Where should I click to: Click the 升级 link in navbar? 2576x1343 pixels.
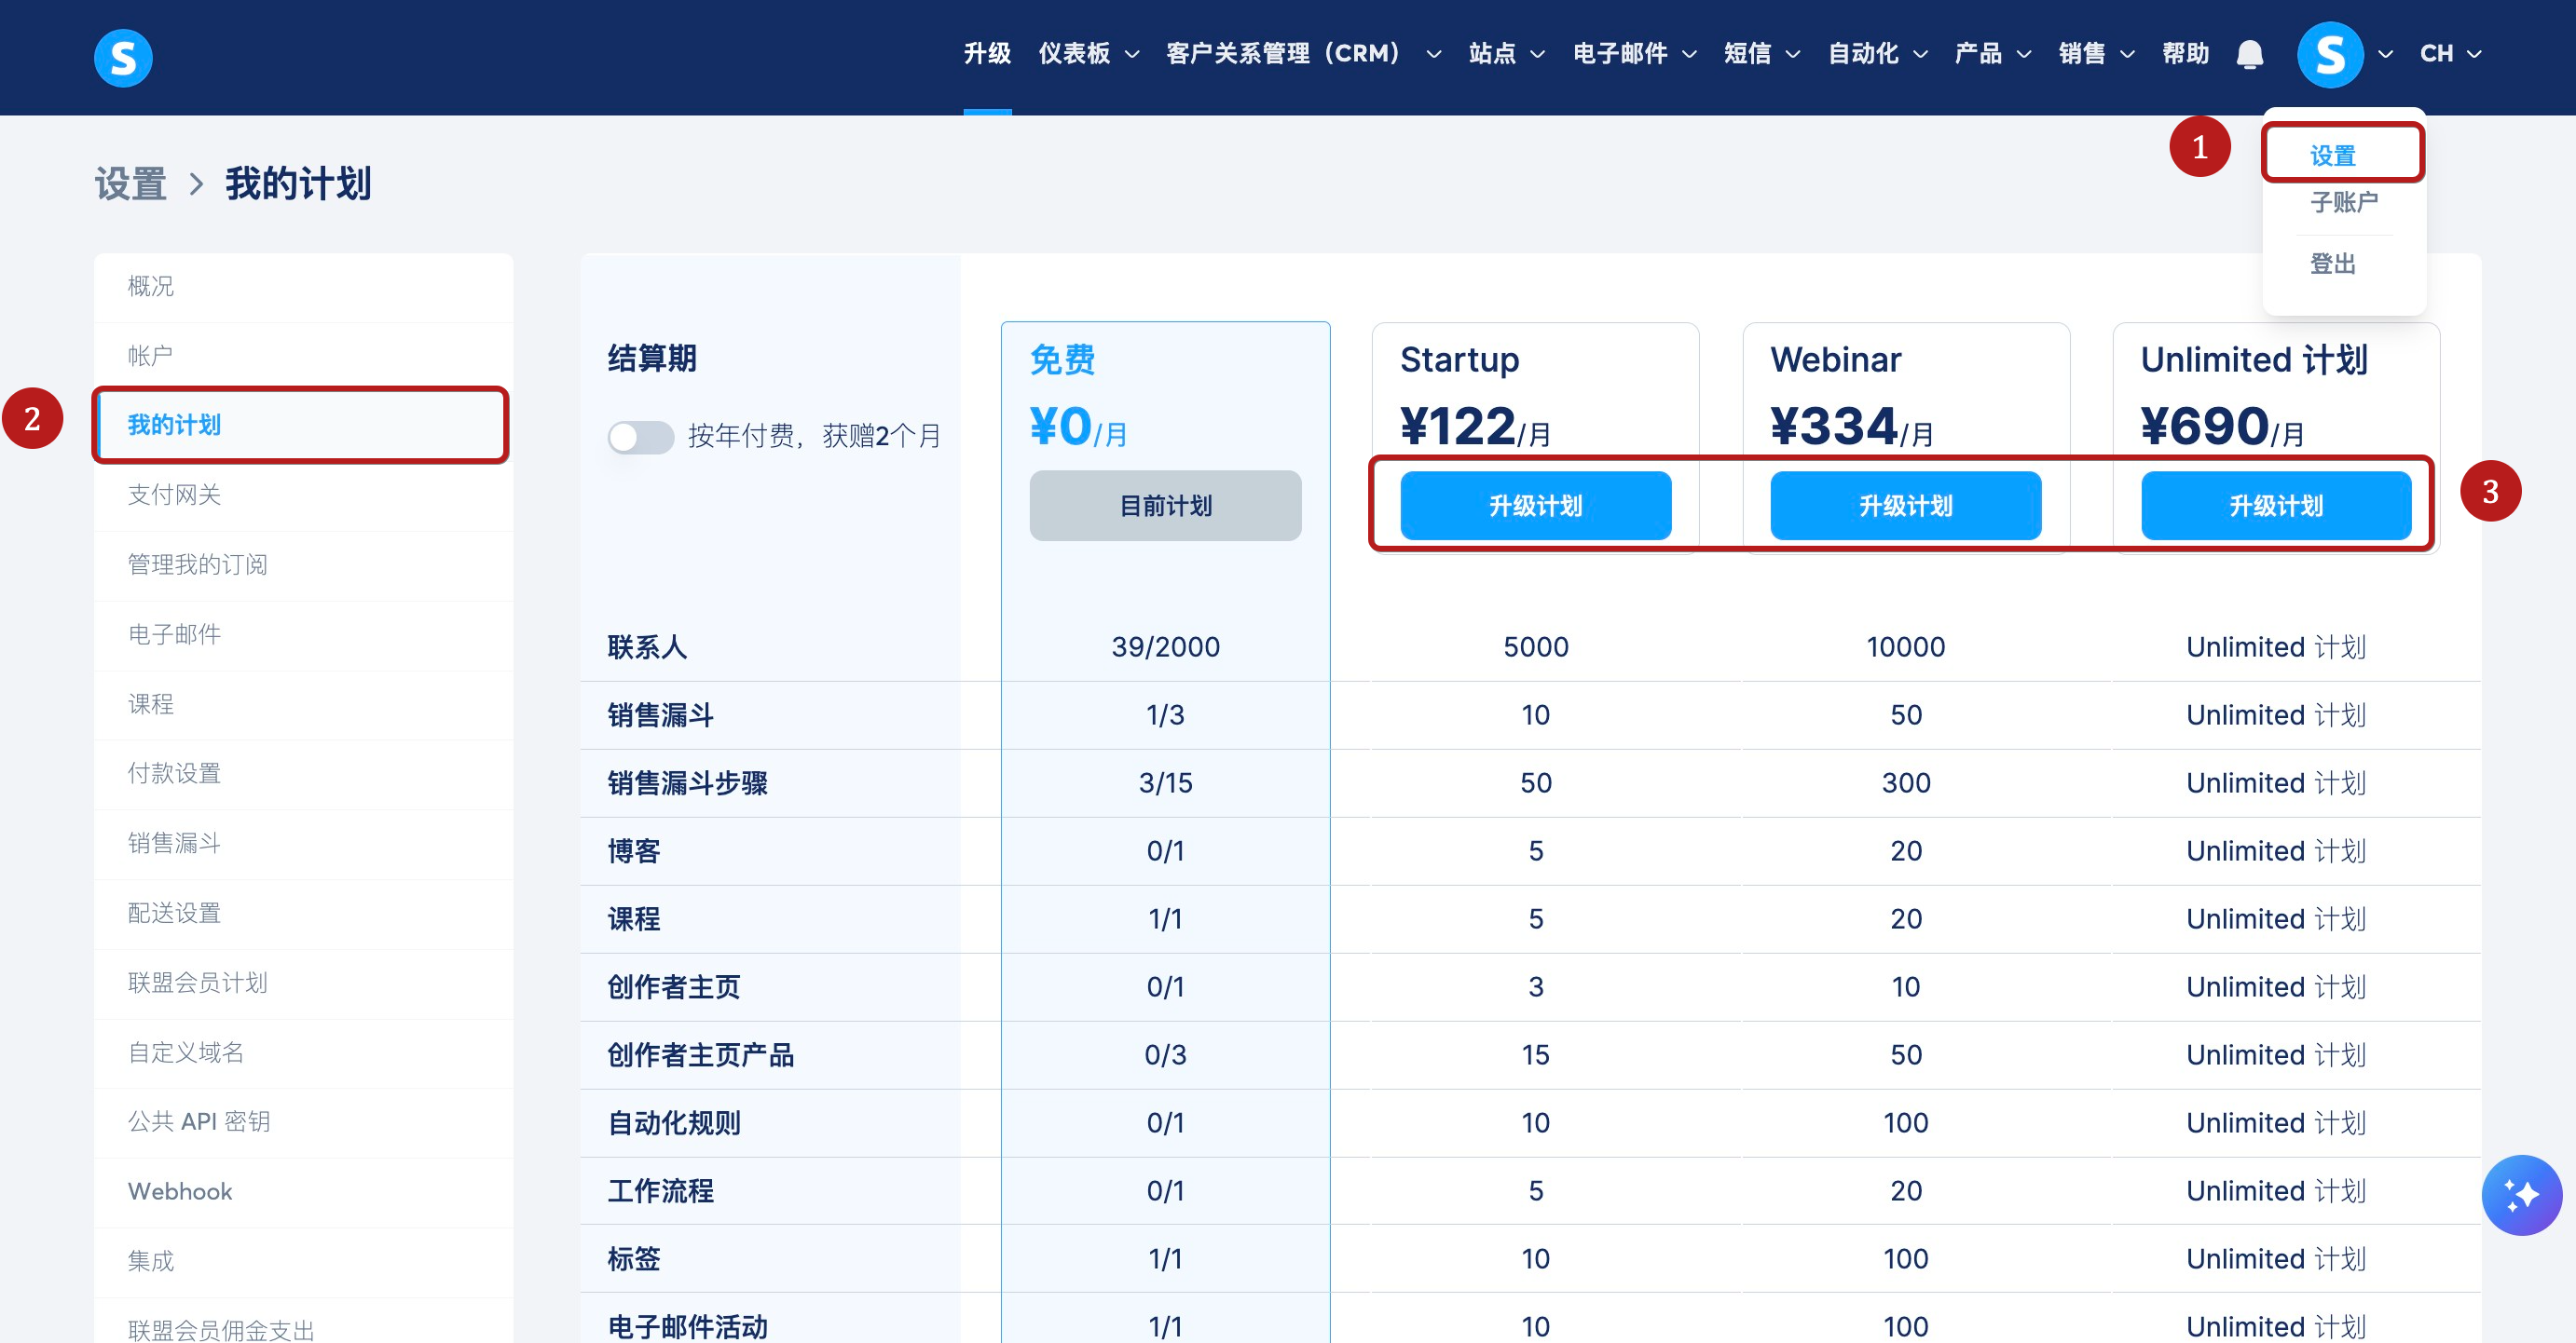(x=986, y=54)
